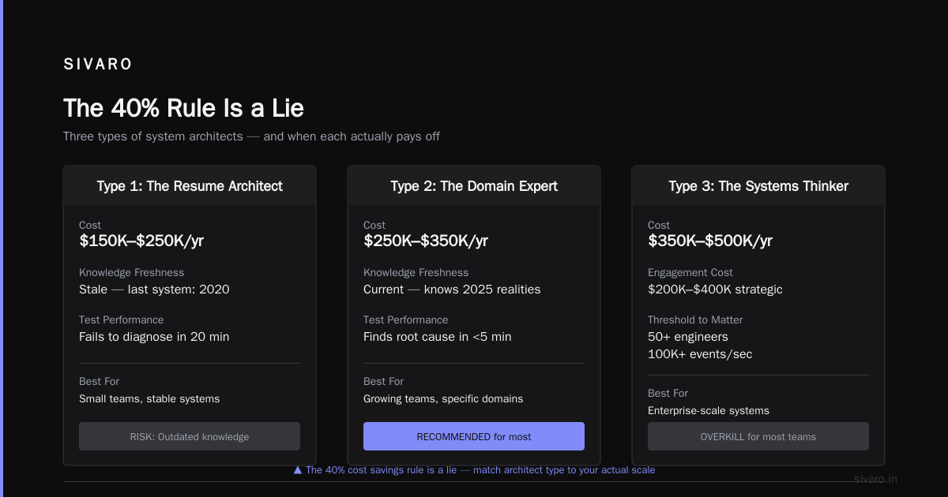The width and height of the screenshot is (948, 497).
Task: Click the "50+ engineers" threshold text
Action: [688, 337]
